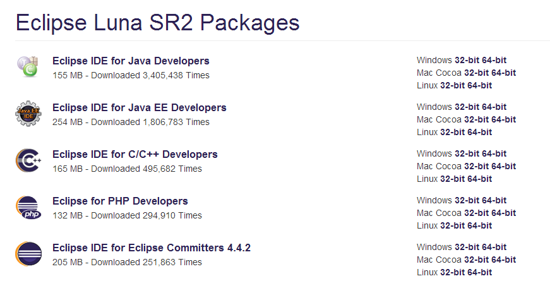
Task: Download Java EE Developers Mac Cocoa 32-bit
Action: point(476,119)
